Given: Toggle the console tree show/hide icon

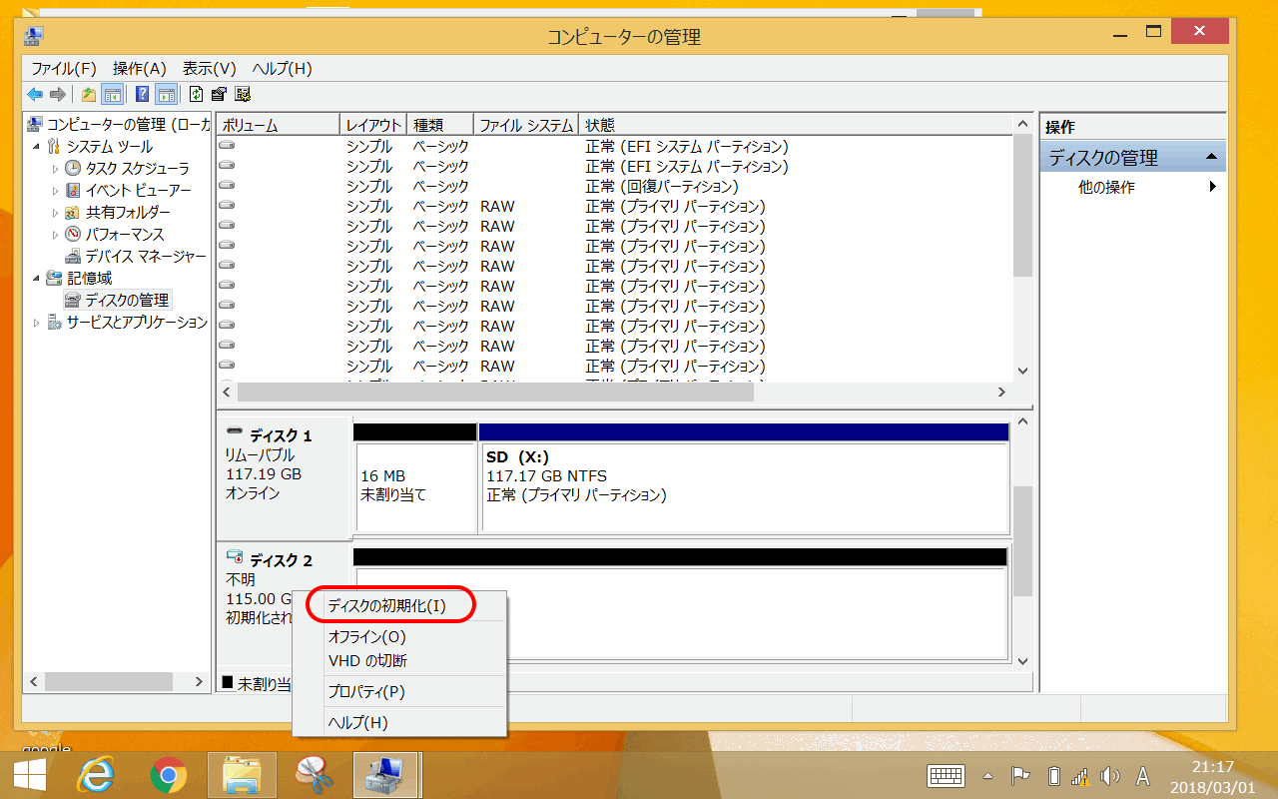Looking at the screenshot, I should pos(113,95).
